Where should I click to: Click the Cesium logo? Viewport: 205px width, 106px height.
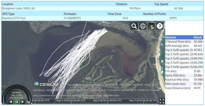tap(46, 84)
